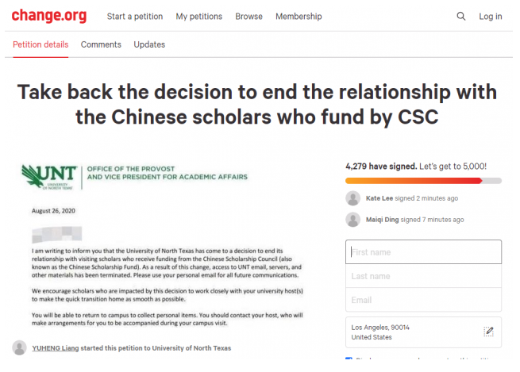Focus the First name field

click(423, 251)
